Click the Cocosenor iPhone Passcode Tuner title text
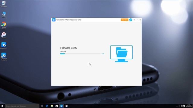Screen dimensions: 193x108 (69, 20)
